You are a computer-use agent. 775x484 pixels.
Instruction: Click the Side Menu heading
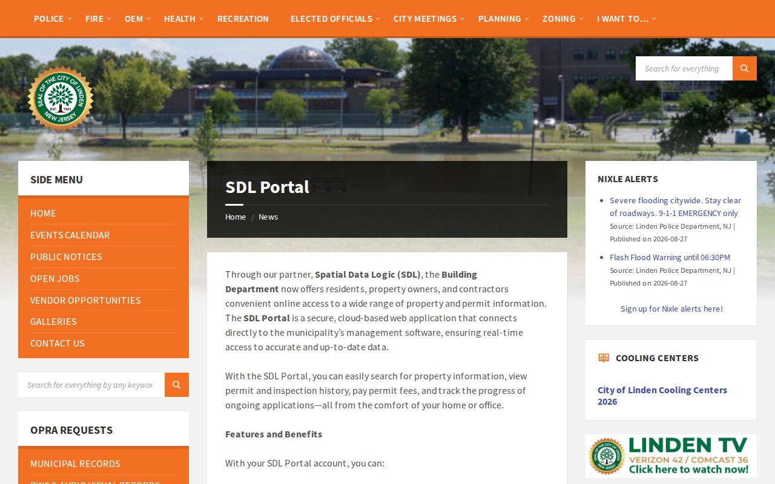pyautogui.click(x=56, y=180)
